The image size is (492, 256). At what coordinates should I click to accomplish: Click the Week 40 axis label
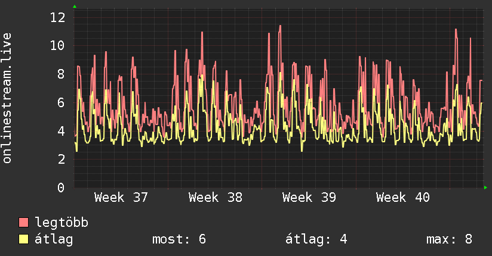pos(403,198)
